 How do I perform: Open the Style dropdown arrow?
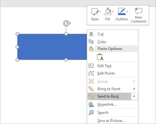100,11
